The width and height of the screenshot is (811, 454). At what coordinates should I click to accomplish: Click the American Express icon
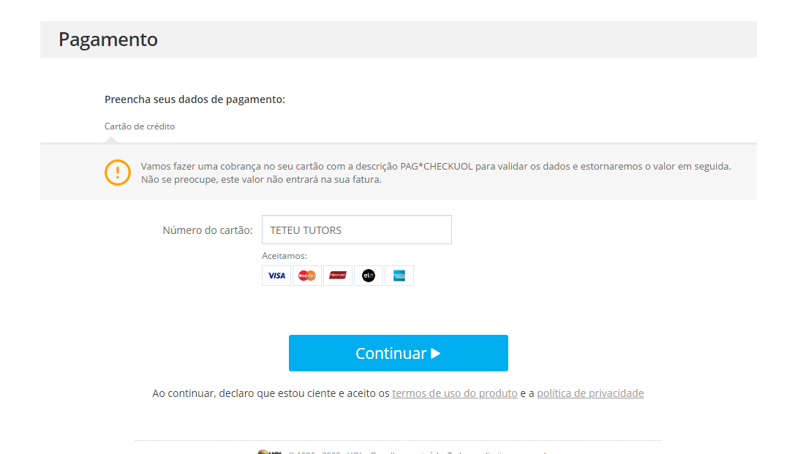tap(399, 276)
